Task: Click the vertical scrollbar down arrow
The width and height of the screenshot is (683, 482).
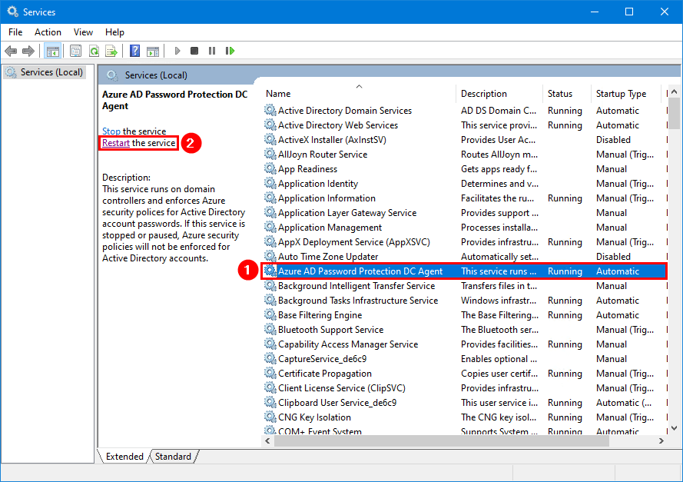Action: 674,428
